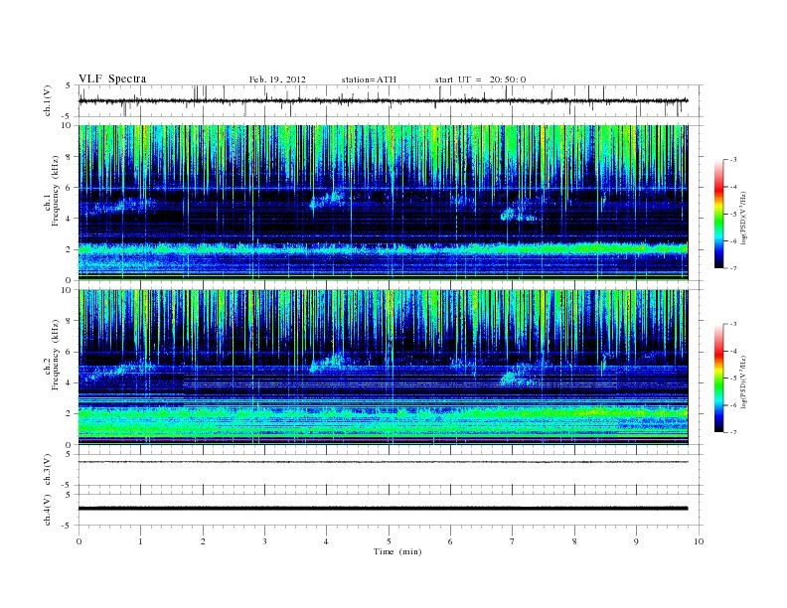
Task: Click the "-7" tick on ch.1 color bar
Action: tap(732, 268)
